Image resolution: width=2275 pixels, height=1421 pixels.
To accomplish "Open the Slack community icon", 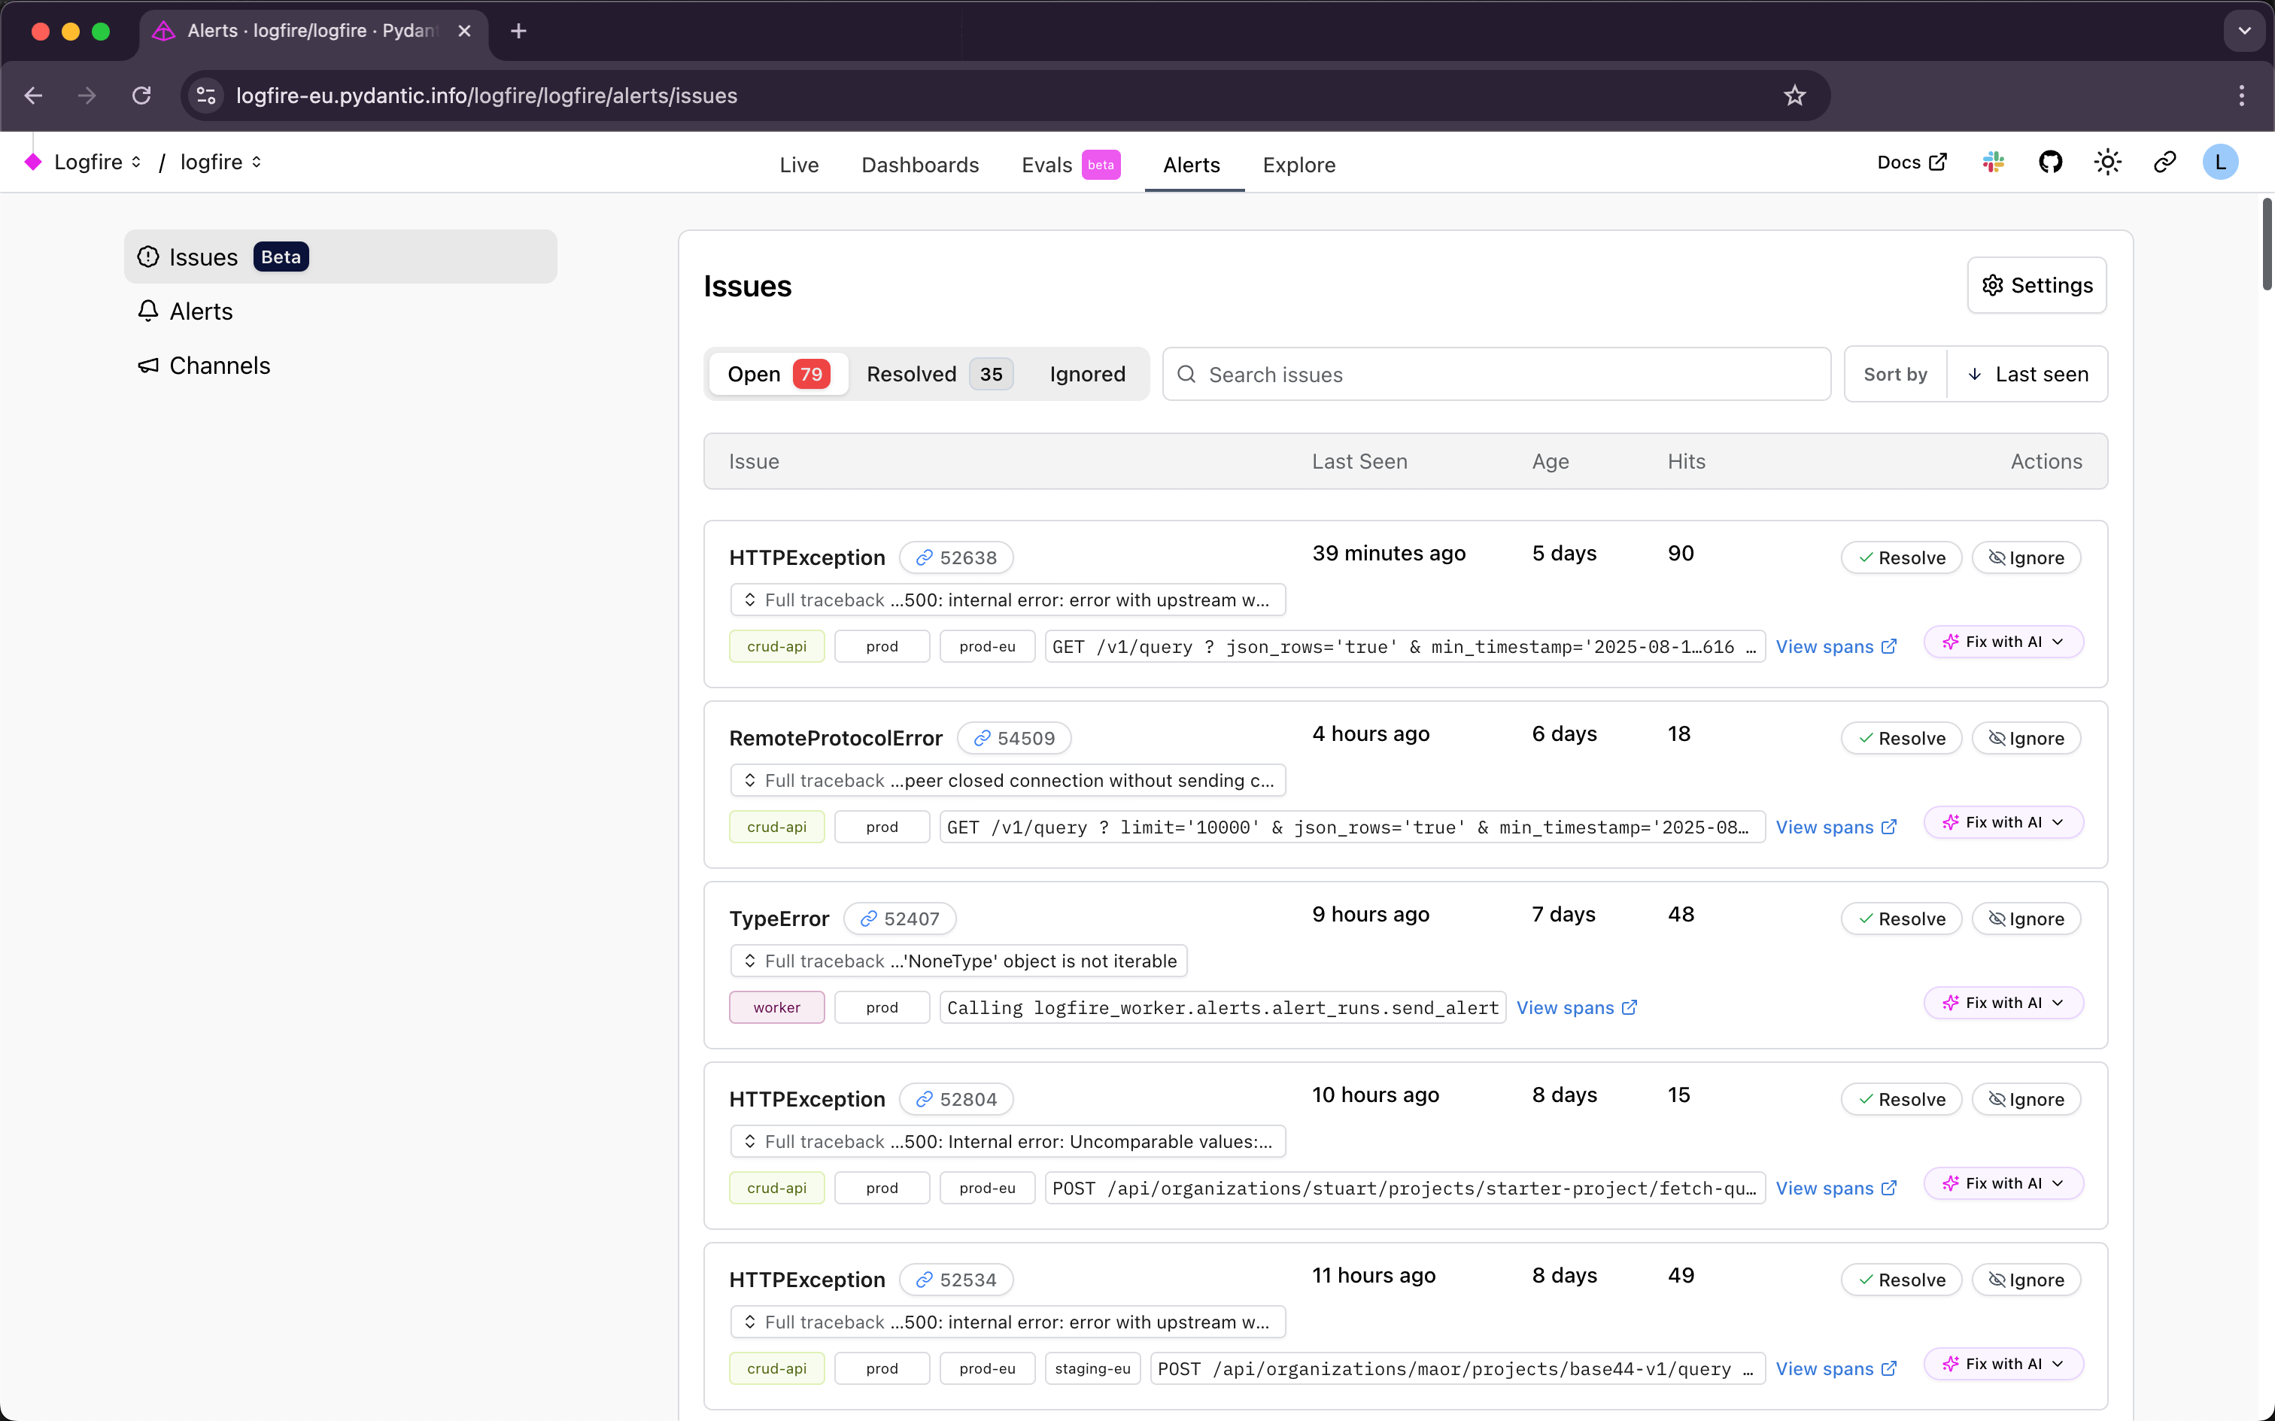I will click(1993, 162).
